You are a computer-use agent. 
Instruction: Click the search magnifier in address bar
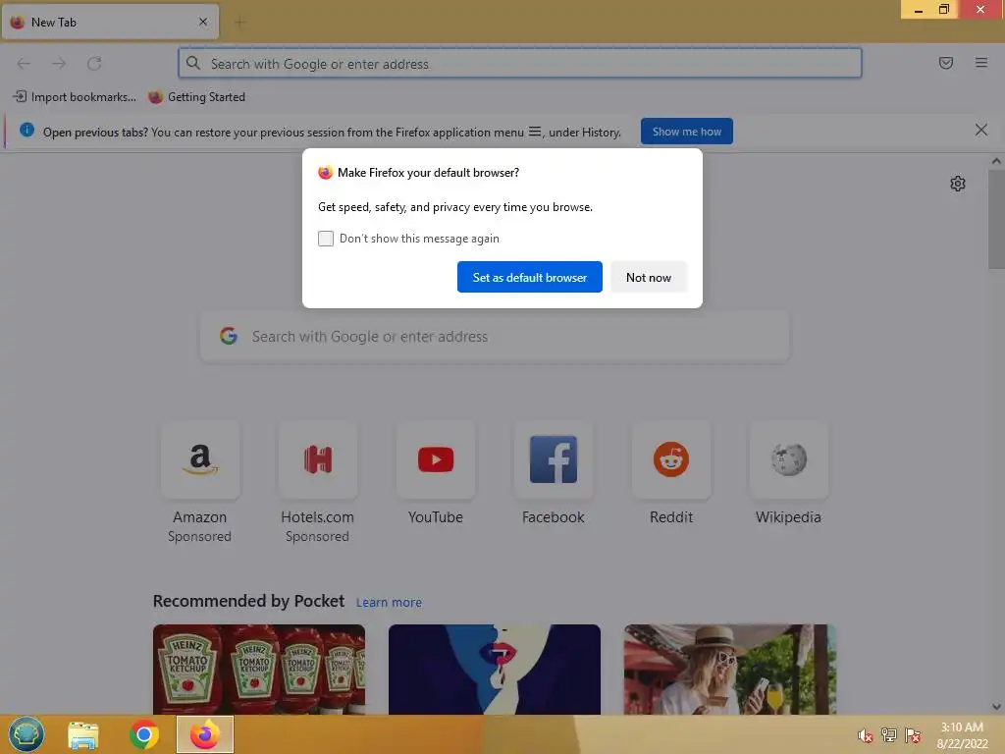[x=193, y=63]
